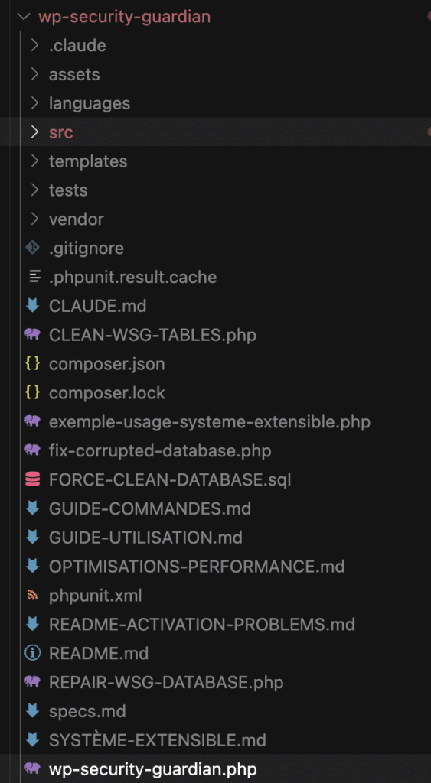
Task: Open OPTIMISATIONS-PERFORMANCE.md file
Action: 216,567
